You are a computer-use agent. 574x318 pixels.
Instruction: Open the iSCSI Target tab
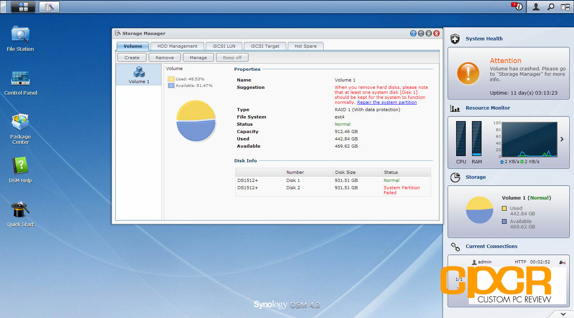265,46
